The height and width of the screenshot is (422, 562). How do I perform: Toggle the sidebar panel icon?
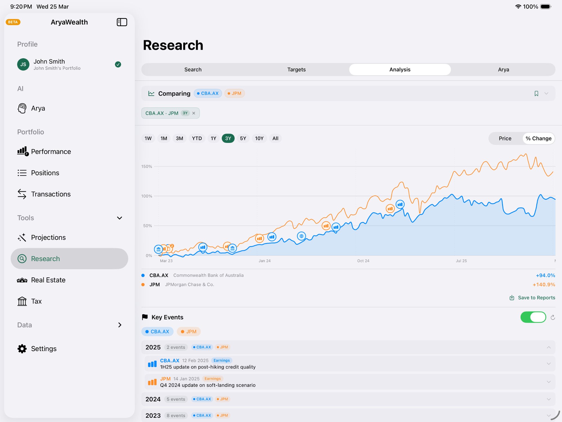coord(122,22)
